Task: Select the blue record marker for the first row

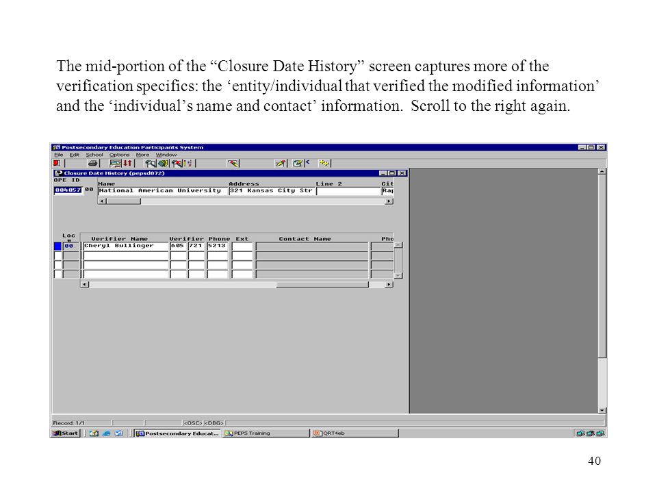Action: click(x=57, y=246)
